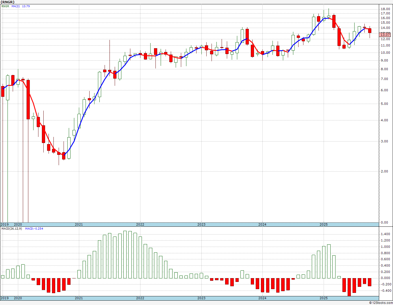393x305 pixels.
Task: Select 14.00 on the price axis
Action: [x=385, y=28]
